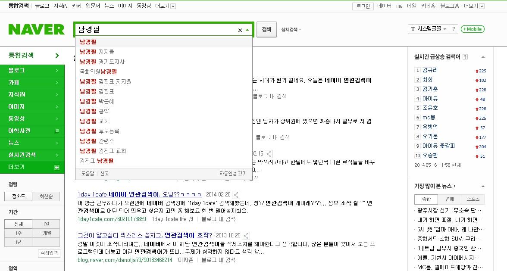This screenshot has width=507, height=271.
Task: Choose suggestion 남경필 경기도지사
Action: pos(164,62)
